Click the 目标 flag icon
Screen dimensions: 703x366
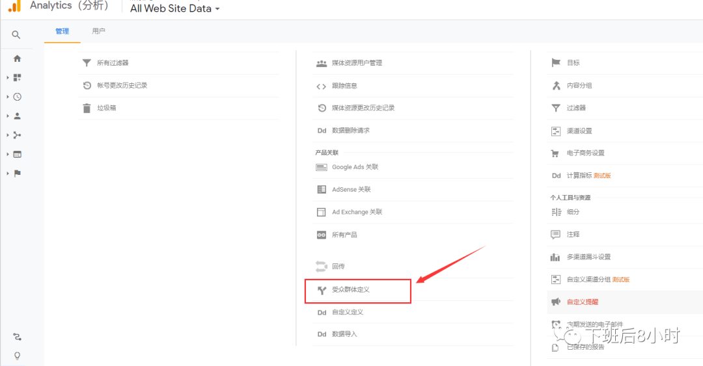[x=556, y=63]
